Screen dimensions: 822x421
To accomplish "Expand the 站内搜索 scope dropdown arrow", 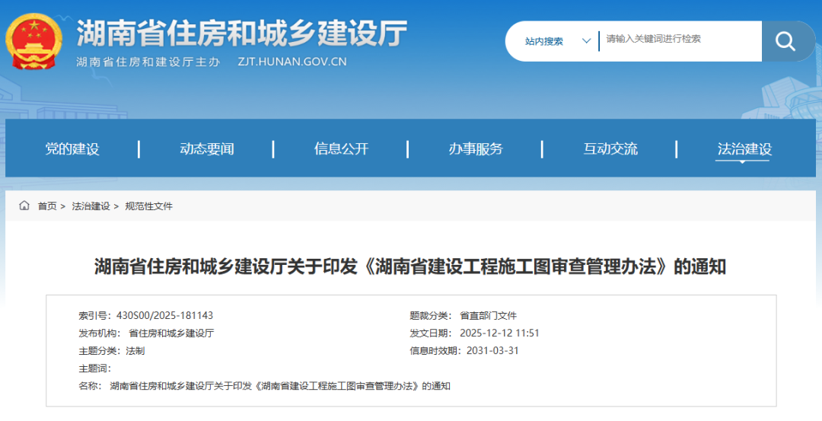I will tap(586, 41).
